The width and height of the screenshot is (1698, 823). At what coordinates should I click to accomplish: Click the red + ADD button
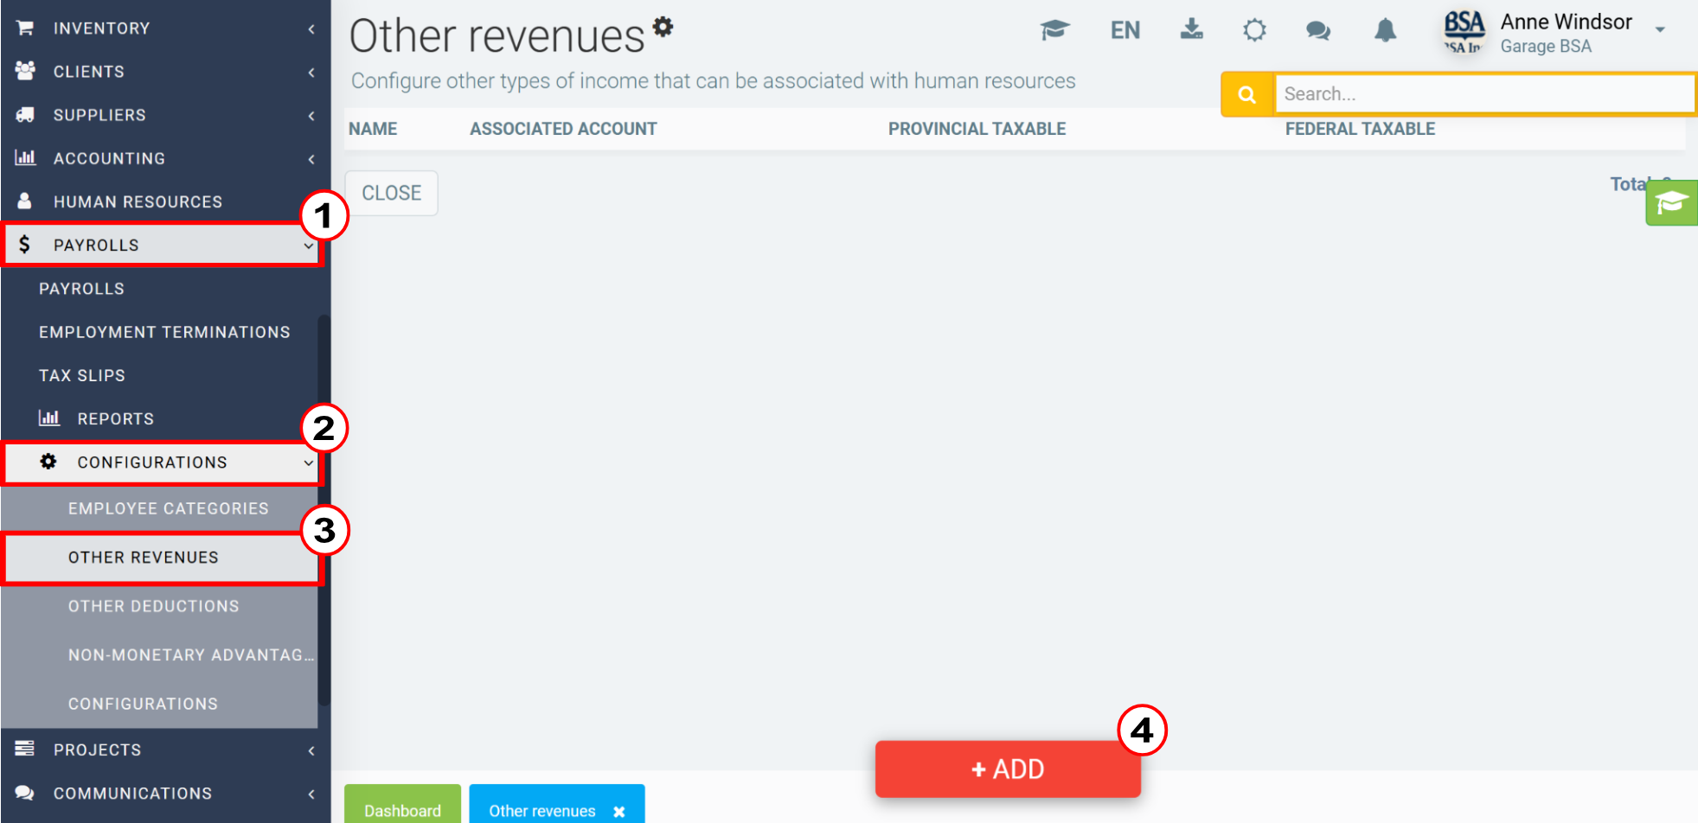pos(1008,769)
